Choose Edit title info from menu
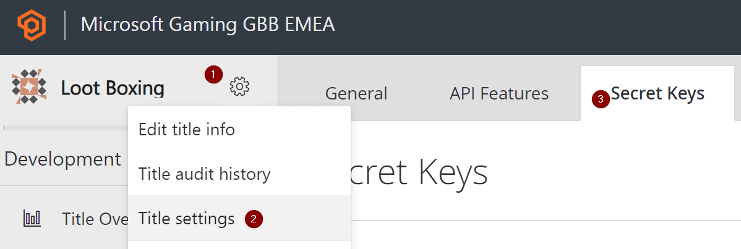 click(239, 130)
